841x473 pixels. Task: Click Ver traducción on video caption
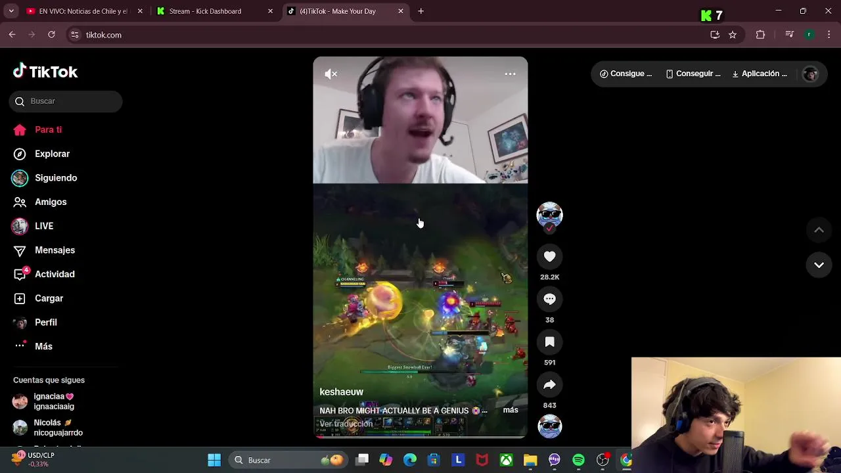coord(346,424)
